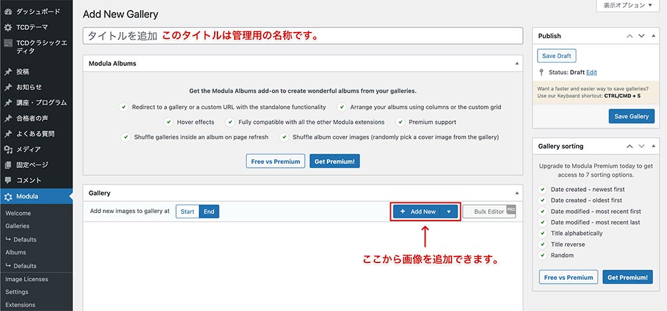The image size is (667, 311).
Task: Click the gallery title input field
Action: tap(302, 36)
